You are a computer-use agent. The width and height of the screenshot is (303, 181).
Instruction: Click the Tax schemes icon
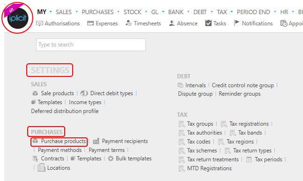pyautogui.click(x=182, y=151)
